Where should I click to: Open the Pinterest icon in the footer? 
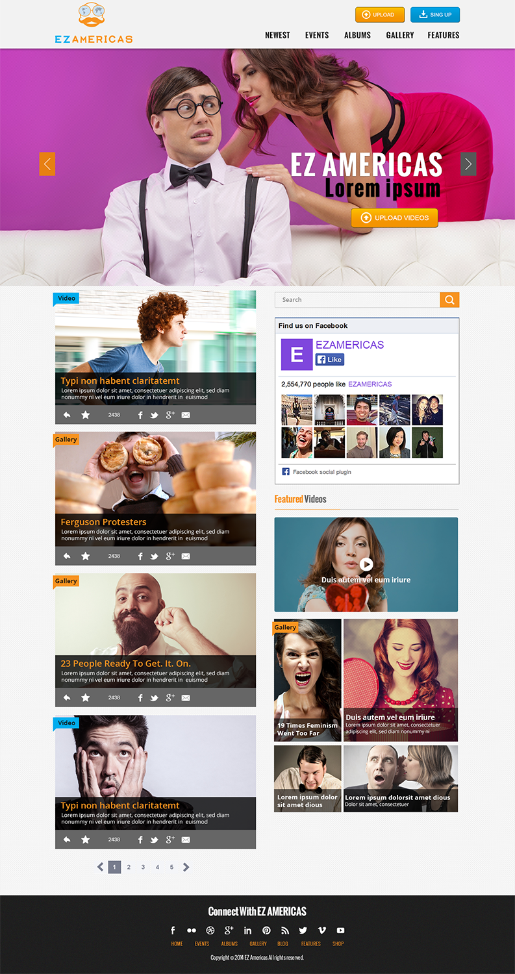(266, 930)
